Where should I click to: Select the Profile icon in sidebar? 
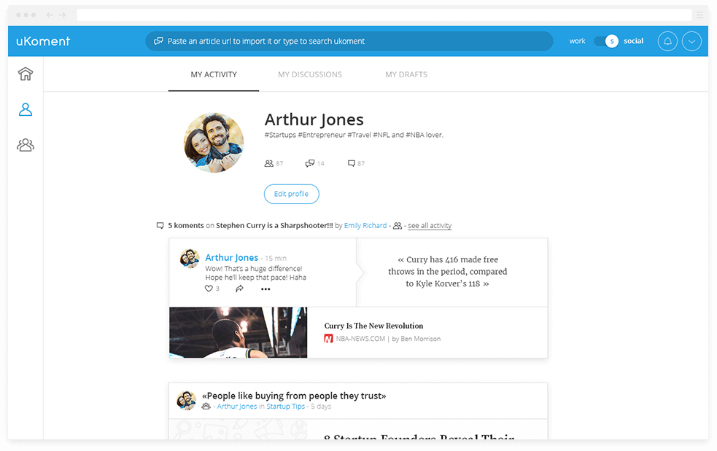coord(26,109)
